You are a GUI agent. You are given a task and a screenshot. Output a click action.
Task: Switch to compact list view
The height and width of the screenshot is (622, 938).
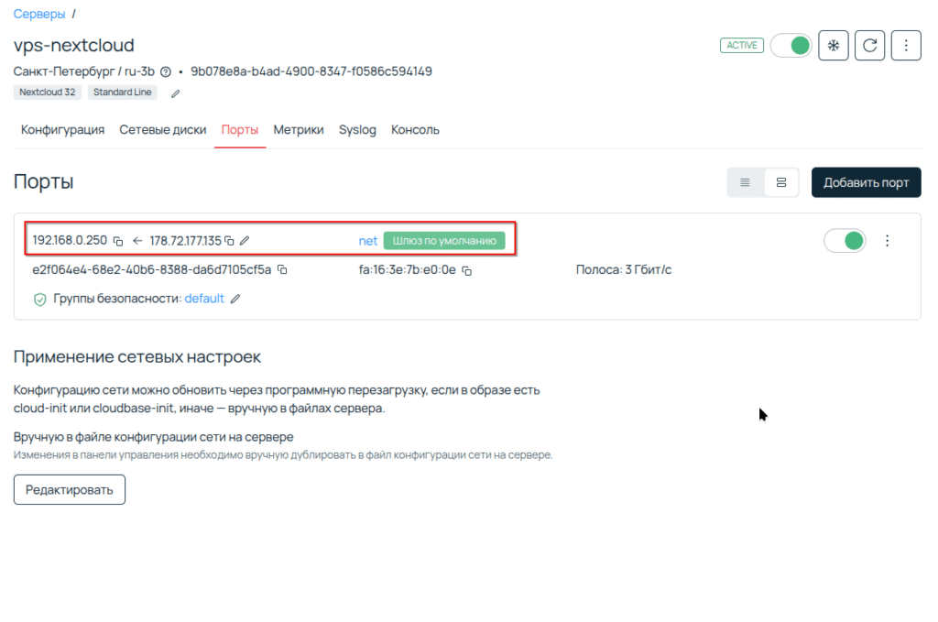click(745, 182)
